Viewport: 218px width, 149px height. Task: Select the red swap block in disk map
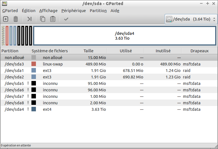click(x=7, y=36)
